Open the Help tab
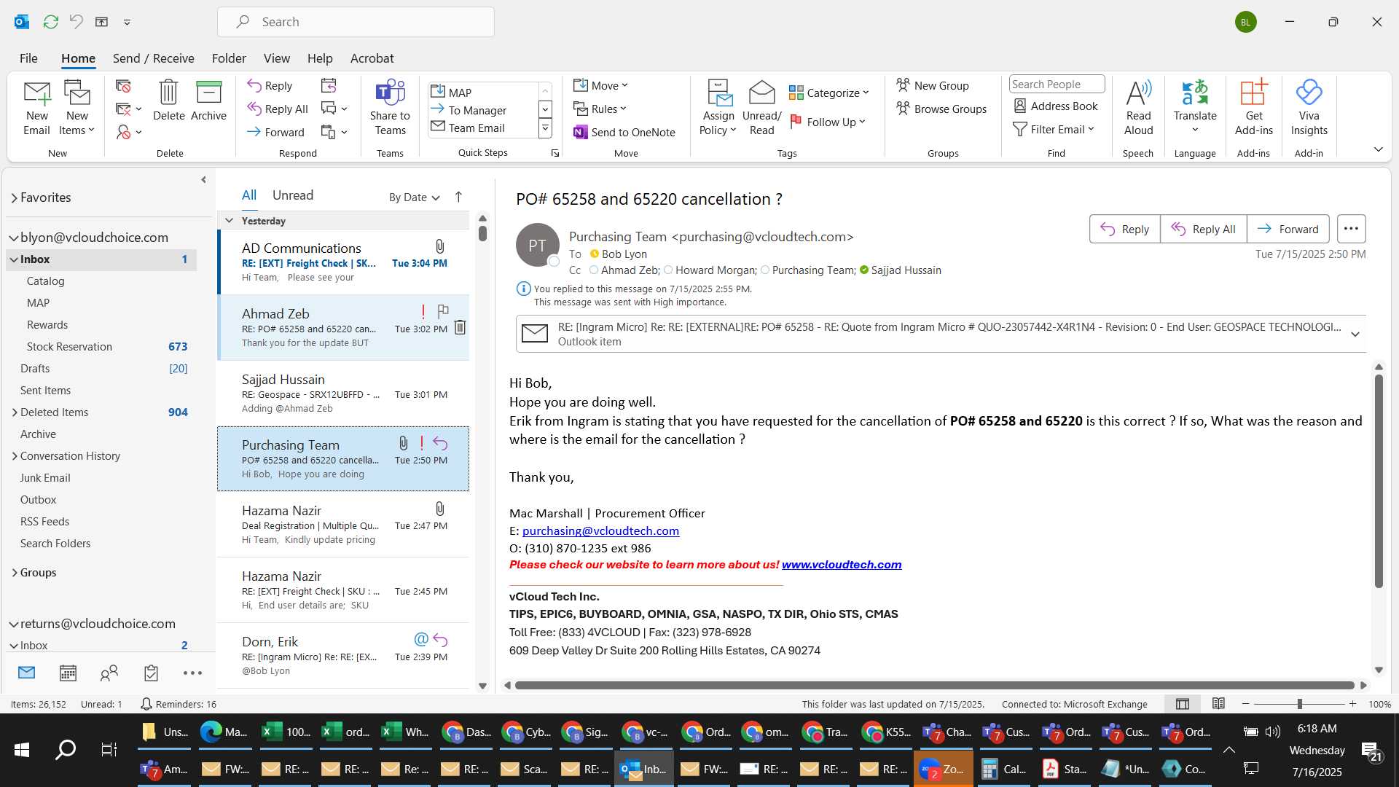1399x787 pixels. click(x=320, y=58)
